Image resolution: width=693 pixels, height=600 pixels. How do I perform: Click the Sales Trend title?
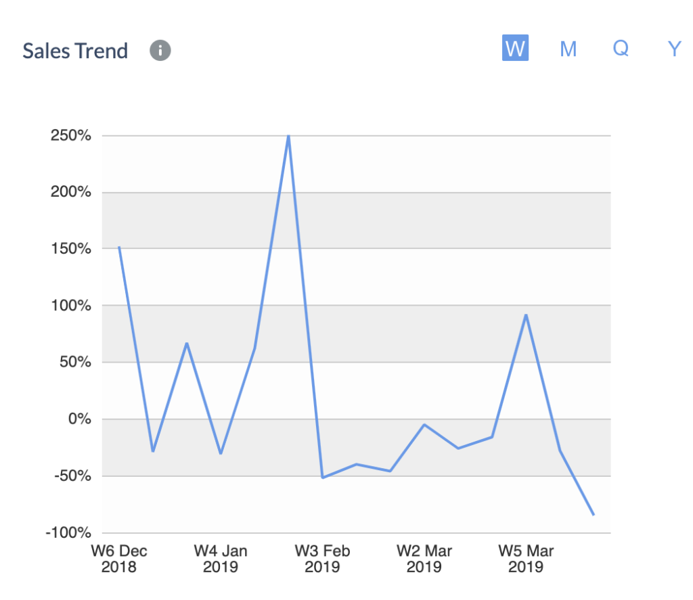click(75, 51)
